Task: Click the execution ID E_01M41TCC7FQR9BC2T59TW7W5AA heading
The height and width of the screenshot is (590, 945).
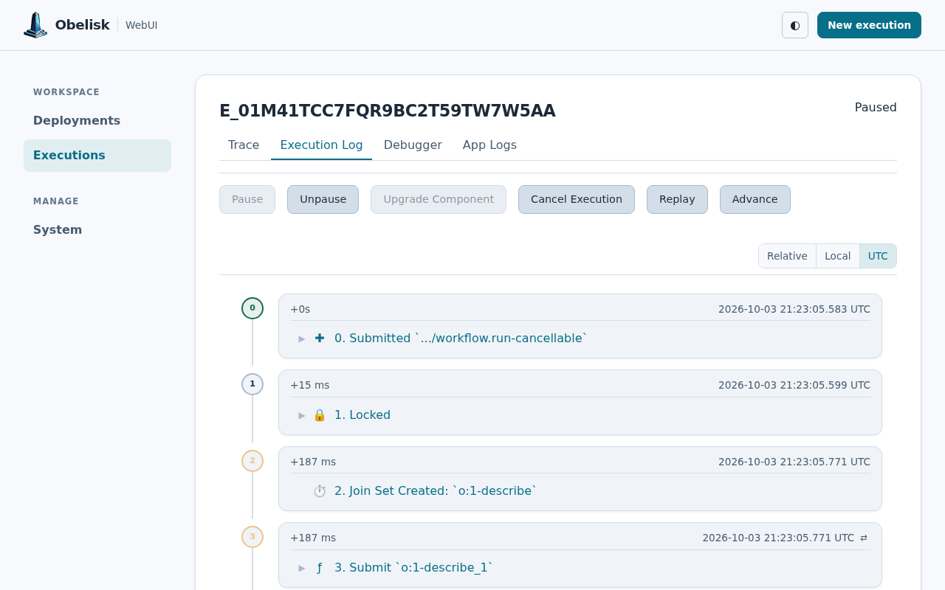Action: point(388,111)
